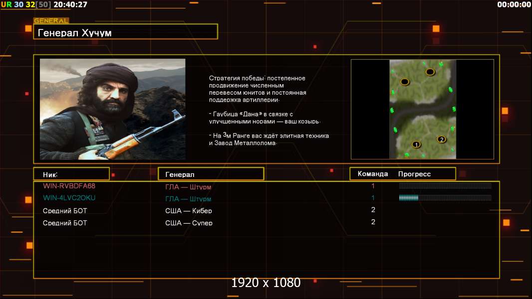Select start position marker 2 on the map
This screenshot has width=532, height=299.
coord(441,139)
